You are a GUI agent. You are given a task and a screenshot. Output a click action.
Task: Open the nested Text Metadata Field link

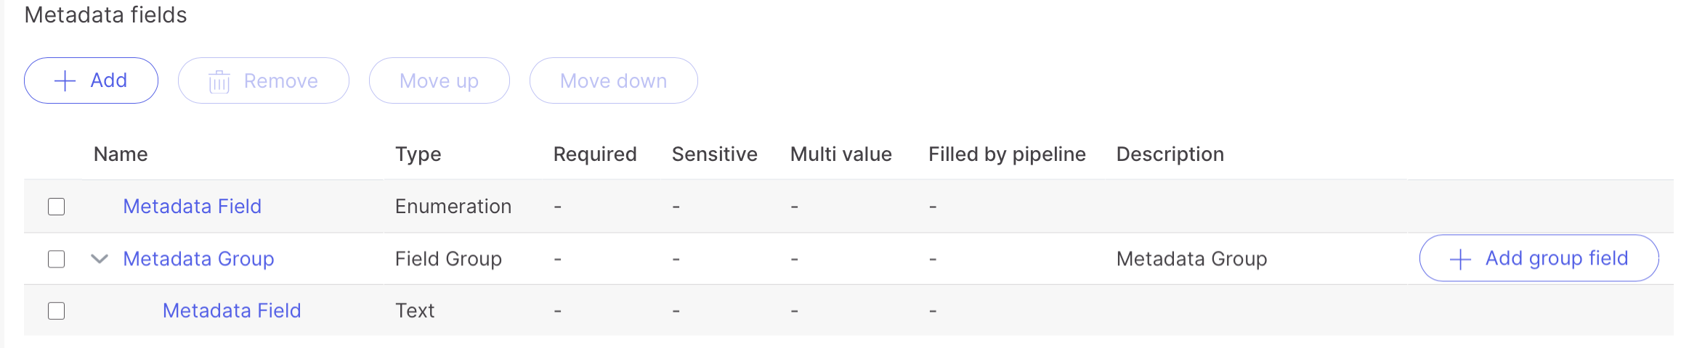(x=232, y=311)
